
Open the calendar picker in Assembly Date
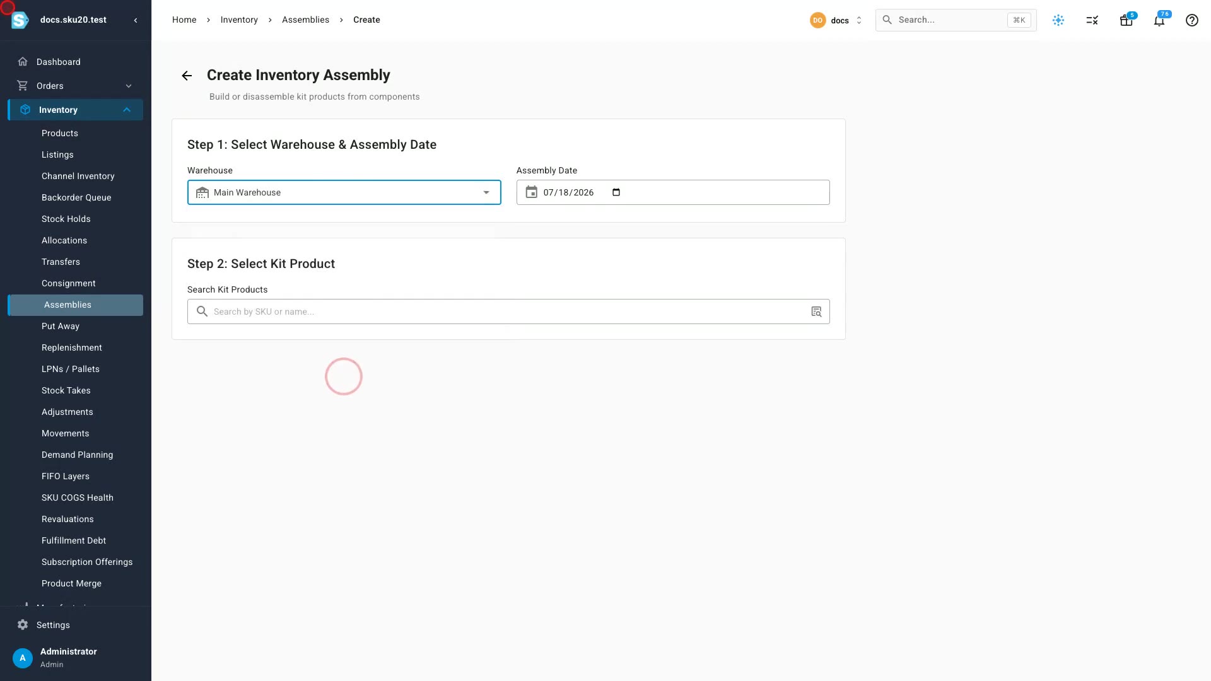pos(616,192)
